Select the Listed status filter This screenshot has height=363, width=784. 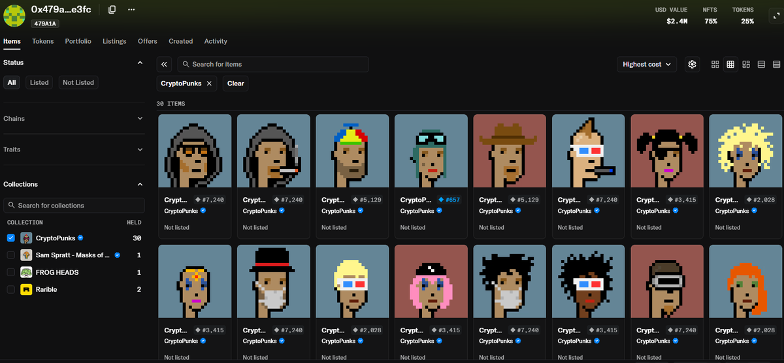(x=39, y=83)
